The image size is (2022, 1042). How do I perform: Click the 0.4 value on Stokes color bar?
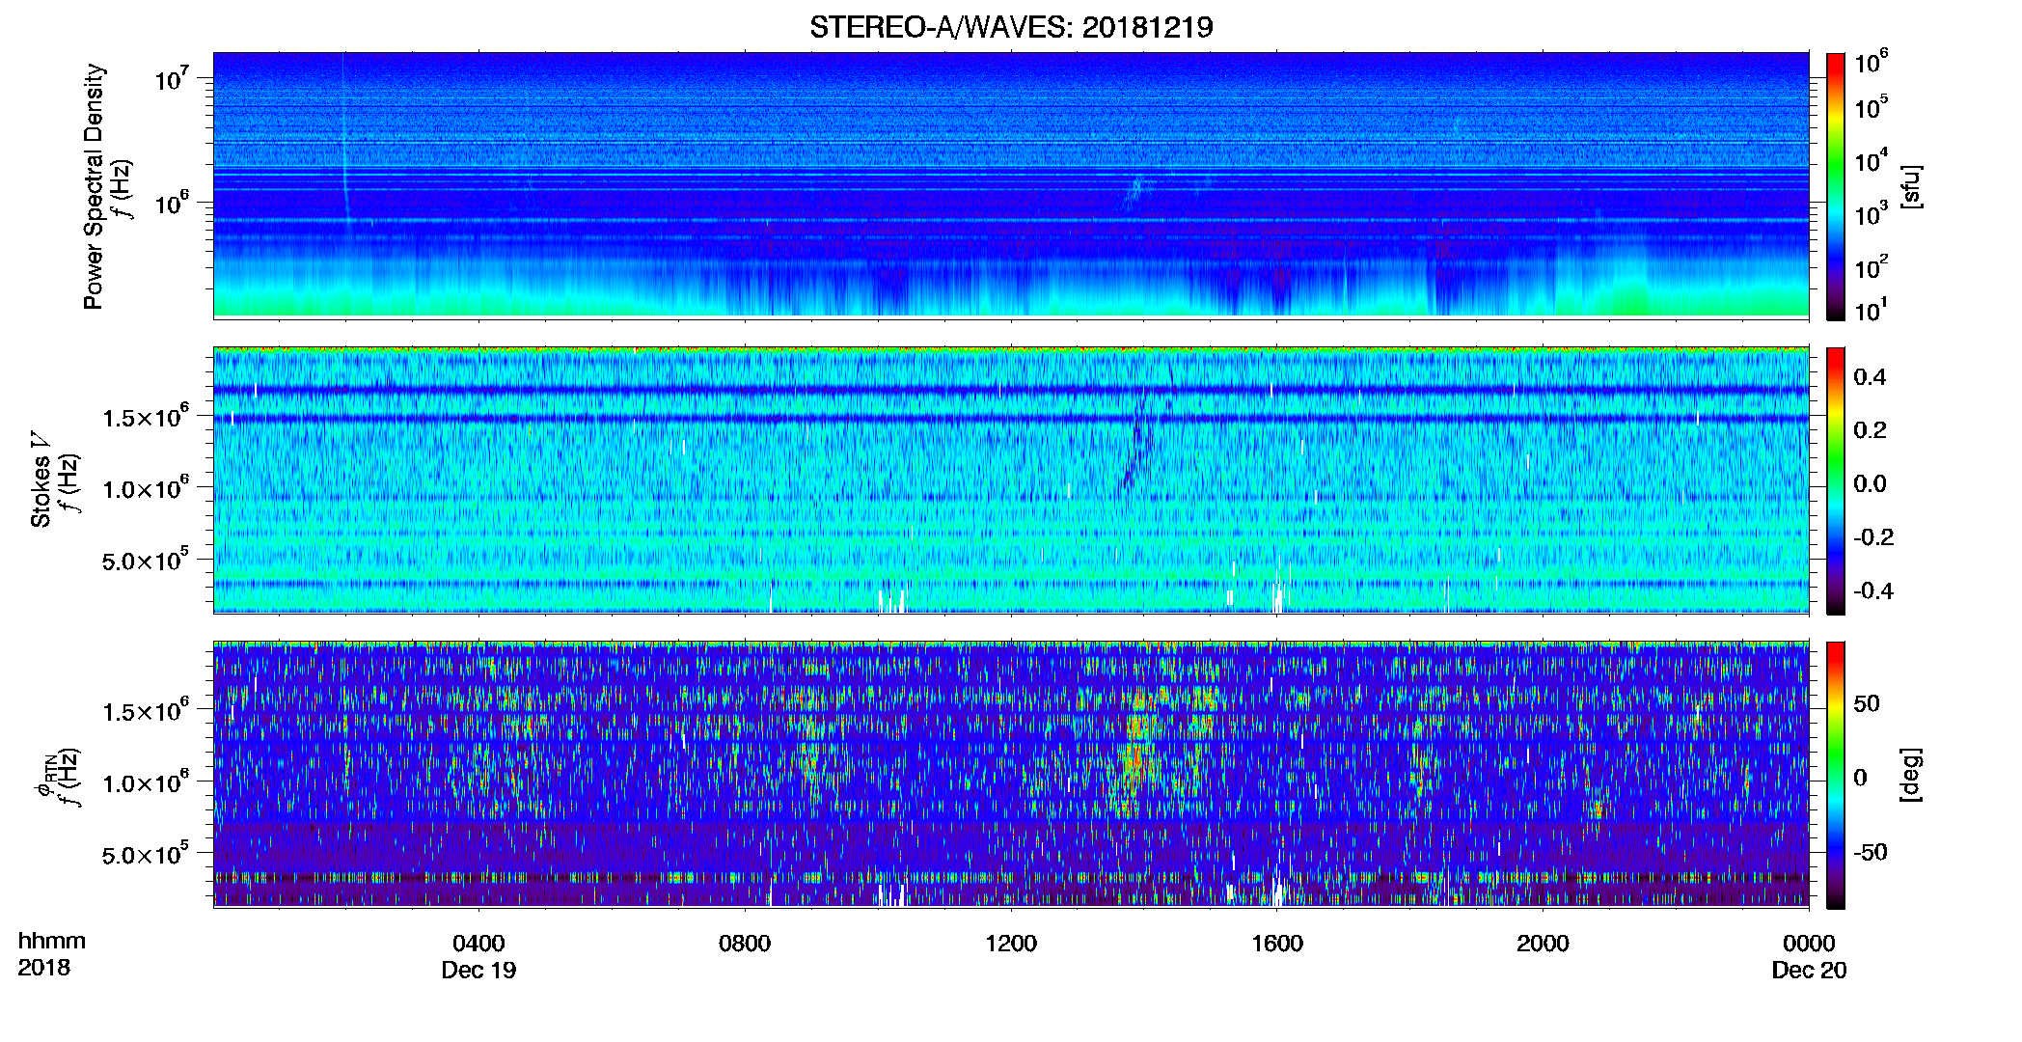(x=1870, y=376)
